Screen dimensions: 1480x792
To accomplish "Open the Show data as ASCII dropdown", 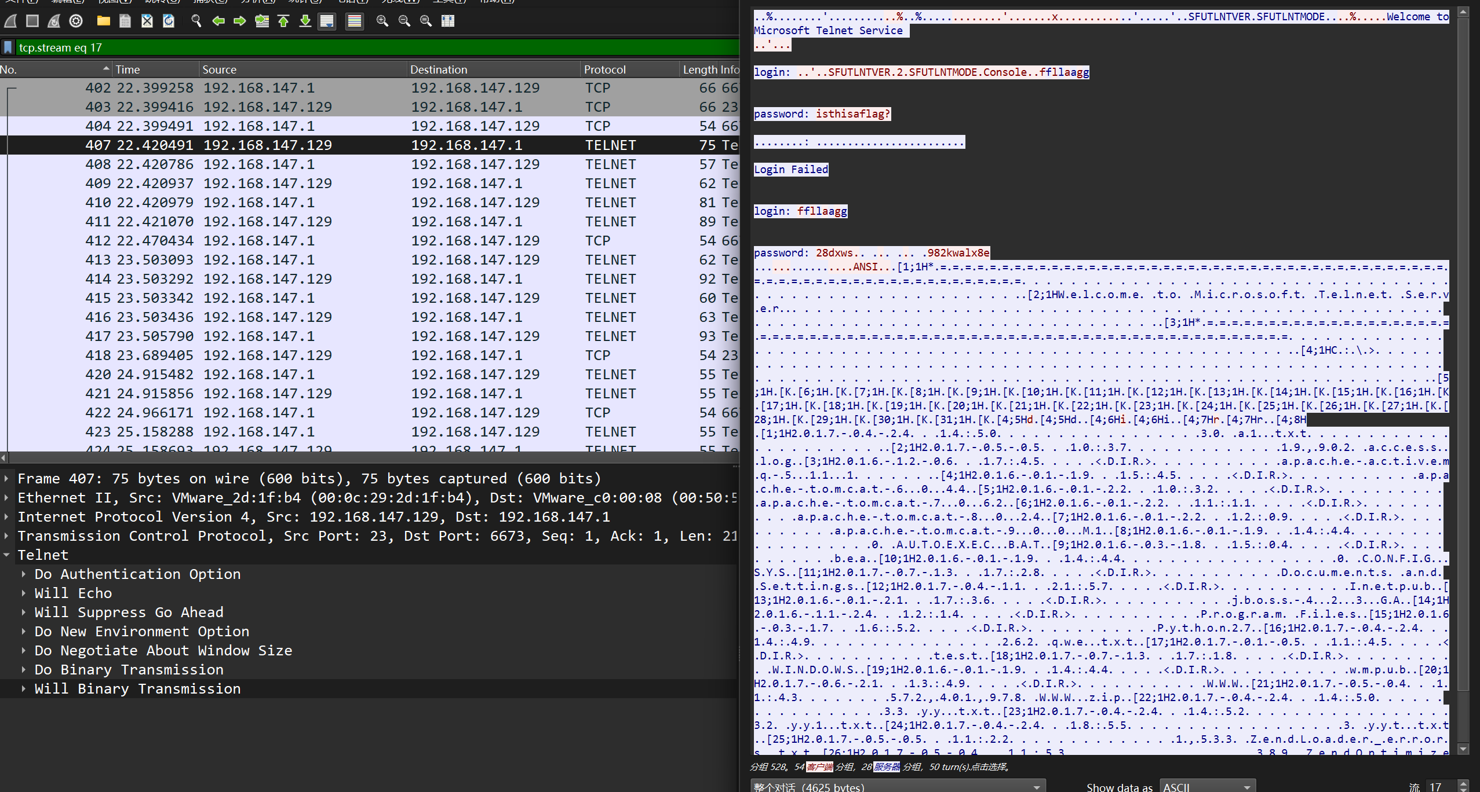I will click(x=1207, y=786).
